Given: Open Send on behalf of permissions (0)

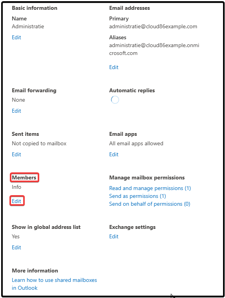Looking at the screenshot, I should [x=150, y=204].
